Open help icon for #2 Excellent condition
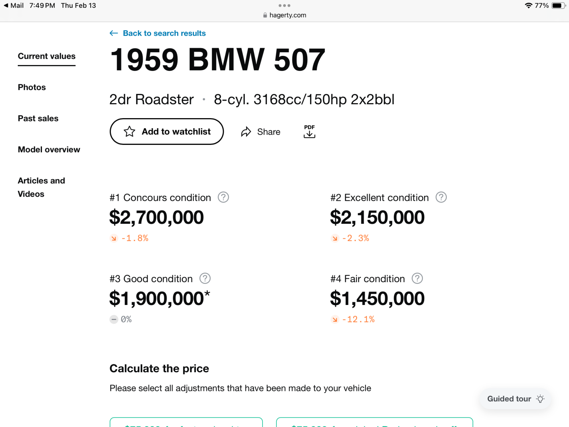This screenshot has height=427, width=569. point(441,197)
